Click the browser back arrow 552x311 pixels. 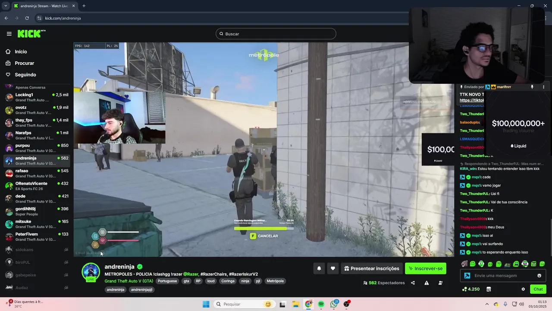(x=6, y=18)
